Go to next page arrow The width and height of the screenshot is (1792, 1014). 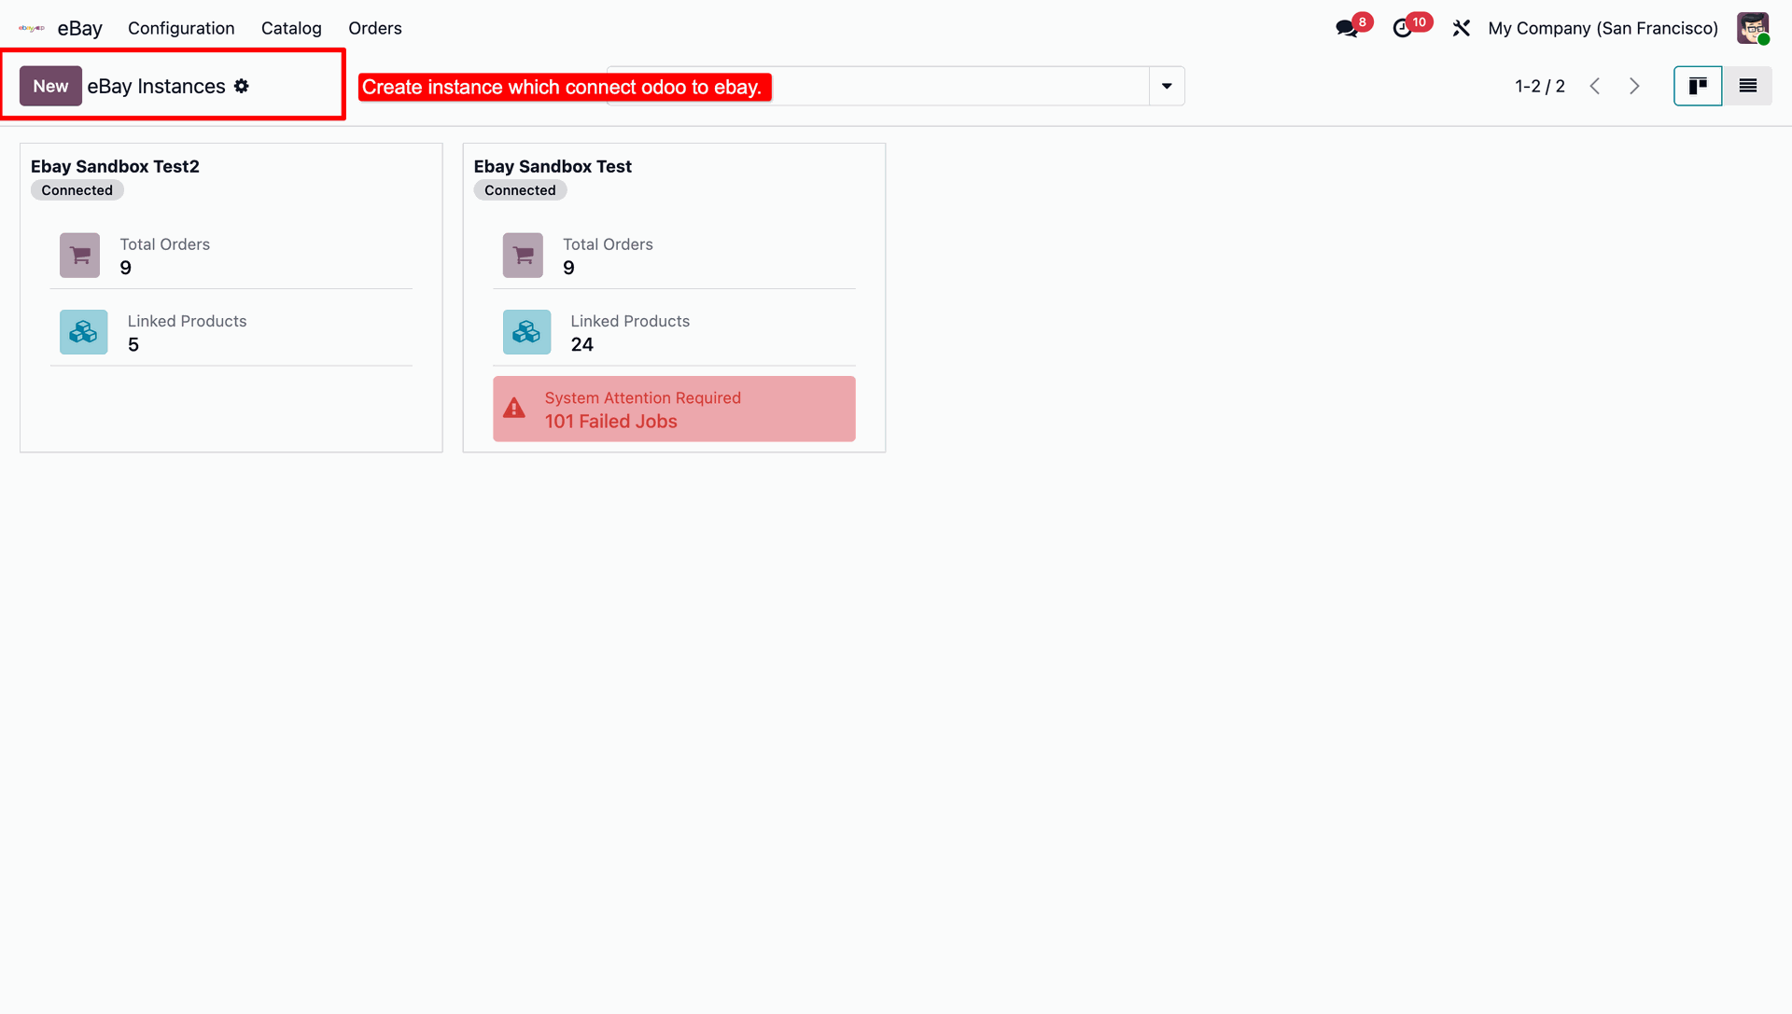(1634, 86)
